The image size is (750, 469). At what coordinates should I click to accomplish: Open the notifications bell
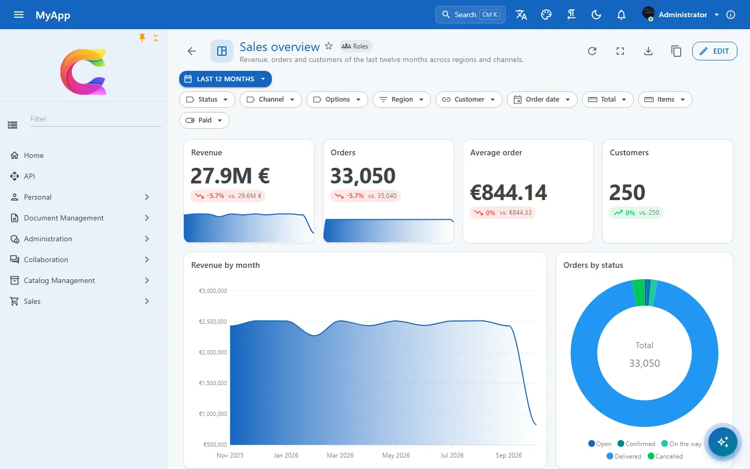[621, 15]
